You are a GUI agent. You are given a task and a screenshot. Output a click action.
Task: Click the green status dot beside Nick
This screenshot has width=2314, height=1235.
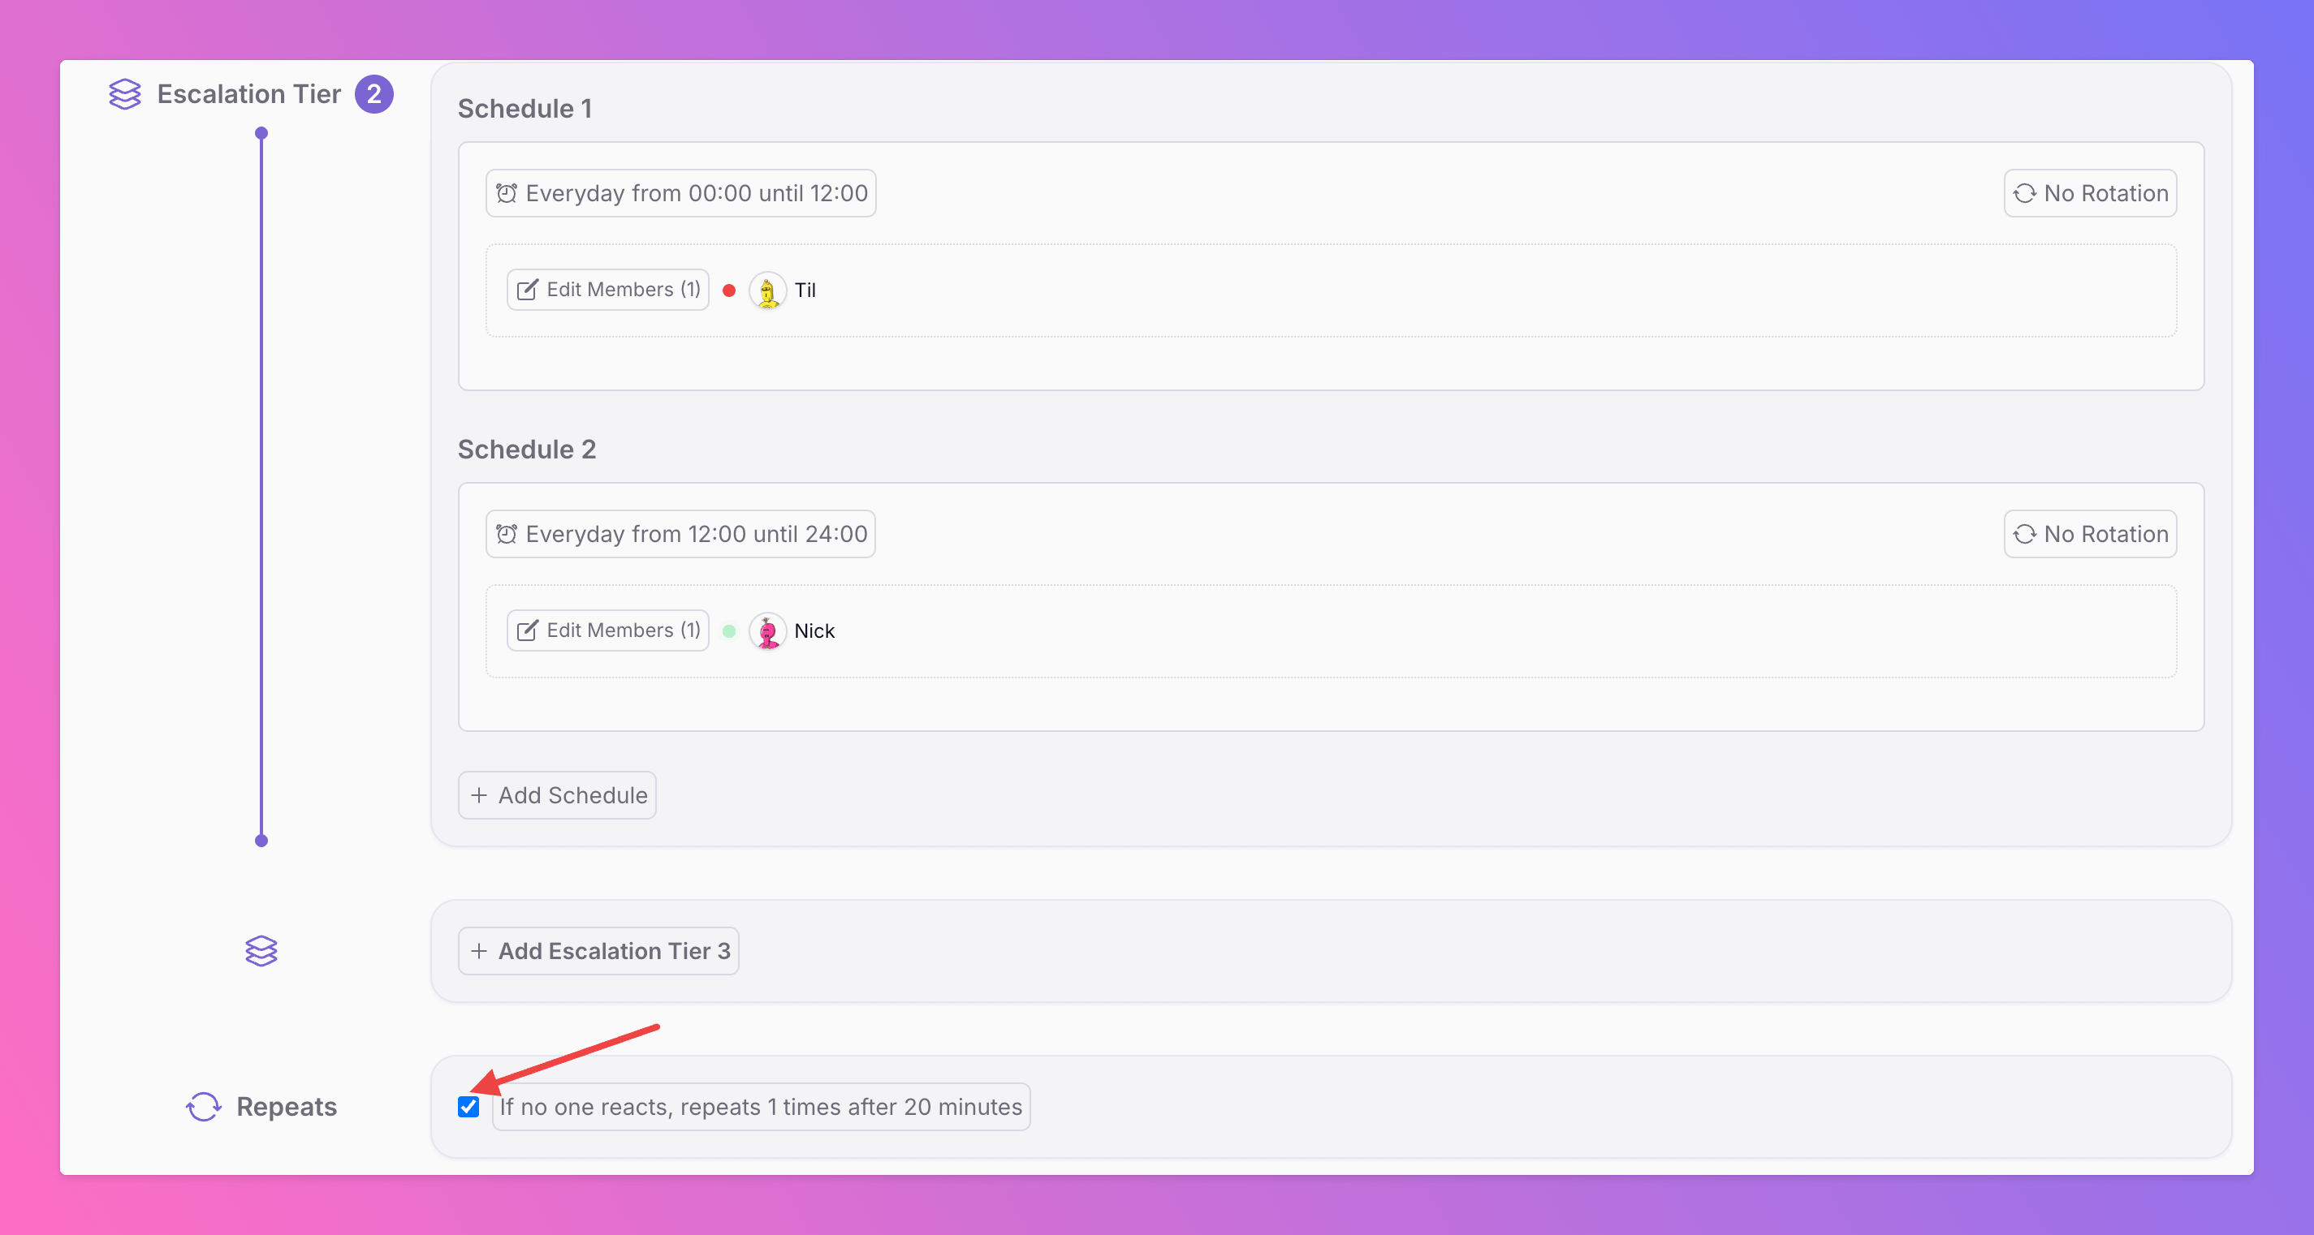point(729,631)
